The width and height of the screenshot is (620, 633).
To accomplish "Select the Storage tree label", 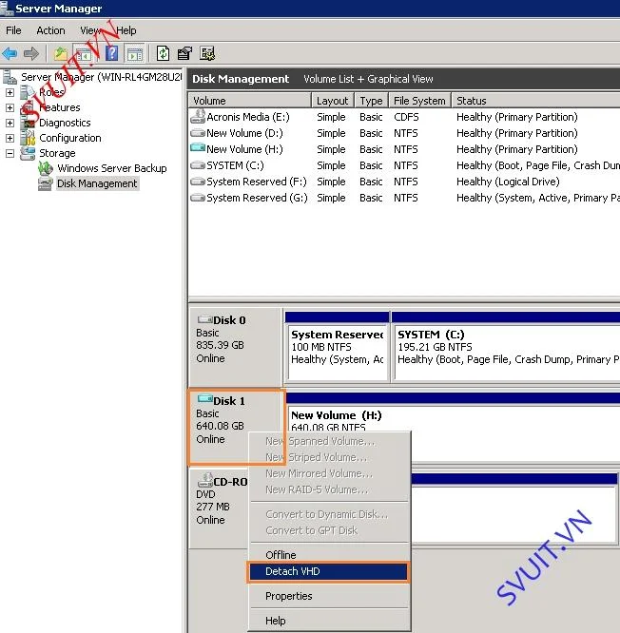I will [57, 153].
